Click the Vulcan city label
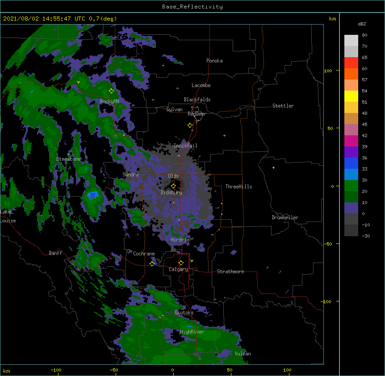 (x=243, y=354)
